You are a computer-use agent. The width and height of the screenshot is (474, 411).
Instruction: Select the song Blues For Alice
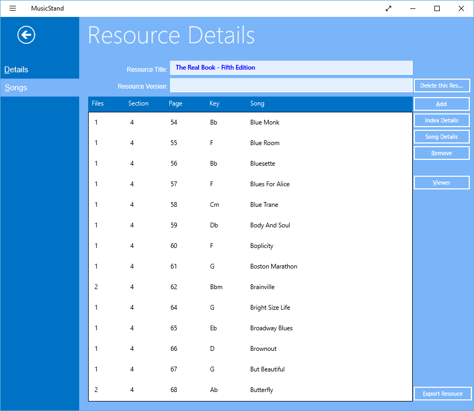coord(250,184)
